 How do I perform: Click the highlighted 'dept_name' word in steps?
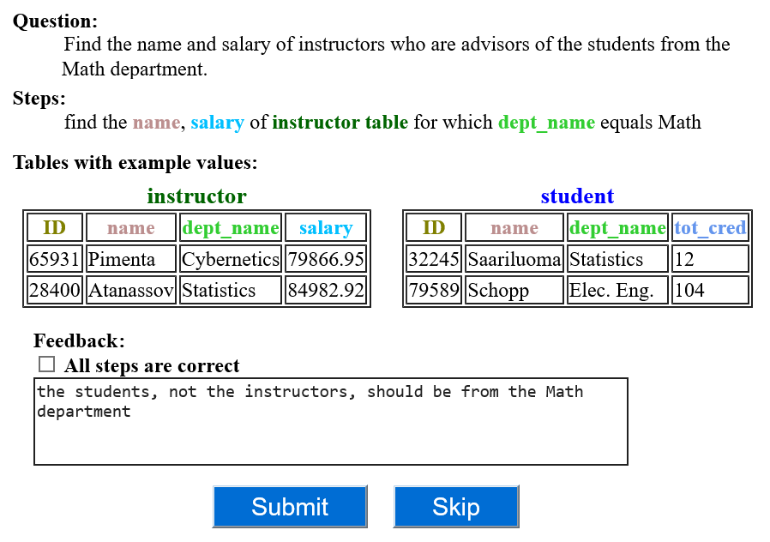pos(546,123)
